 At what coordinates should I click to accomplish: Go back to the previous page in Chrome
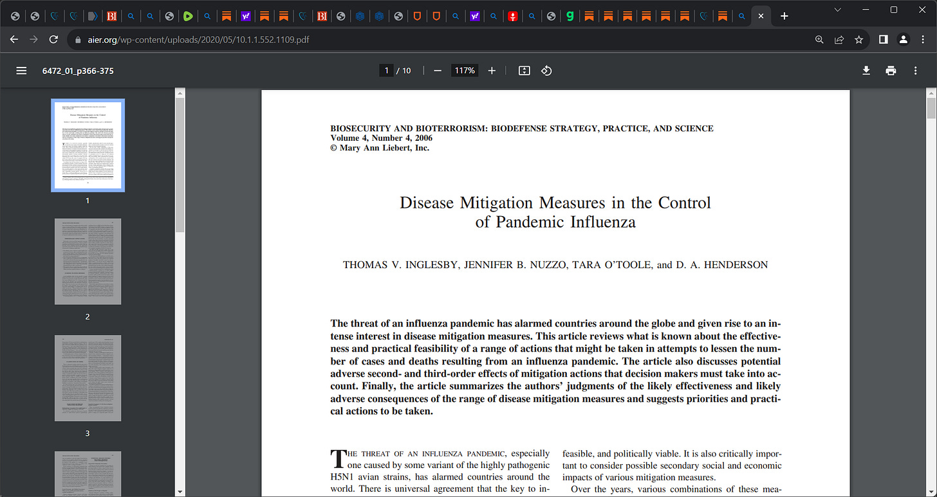14,39
